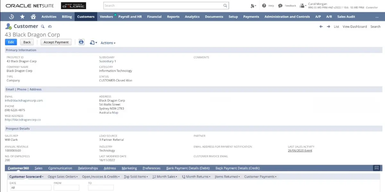Image resolution: width=385 pixels, height=192 pixels.
Task: Expand the Open Invoices & Credits menu
Action: point(101,177)
